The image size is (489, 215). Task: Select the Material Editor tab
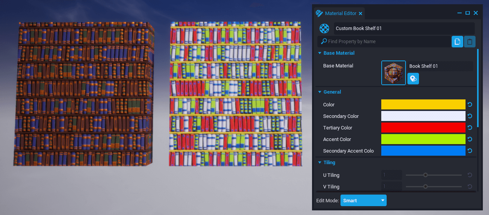(x=339, y=13)
